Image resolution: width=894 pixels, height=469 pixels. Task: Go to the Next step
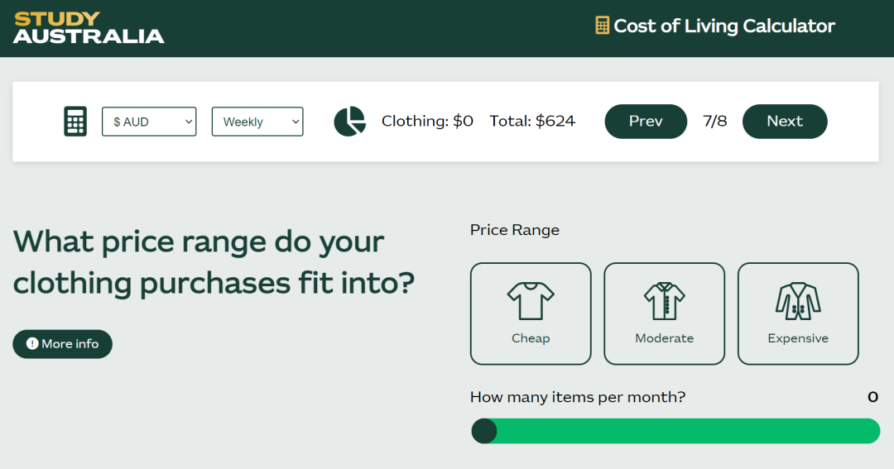coord(785,122)
